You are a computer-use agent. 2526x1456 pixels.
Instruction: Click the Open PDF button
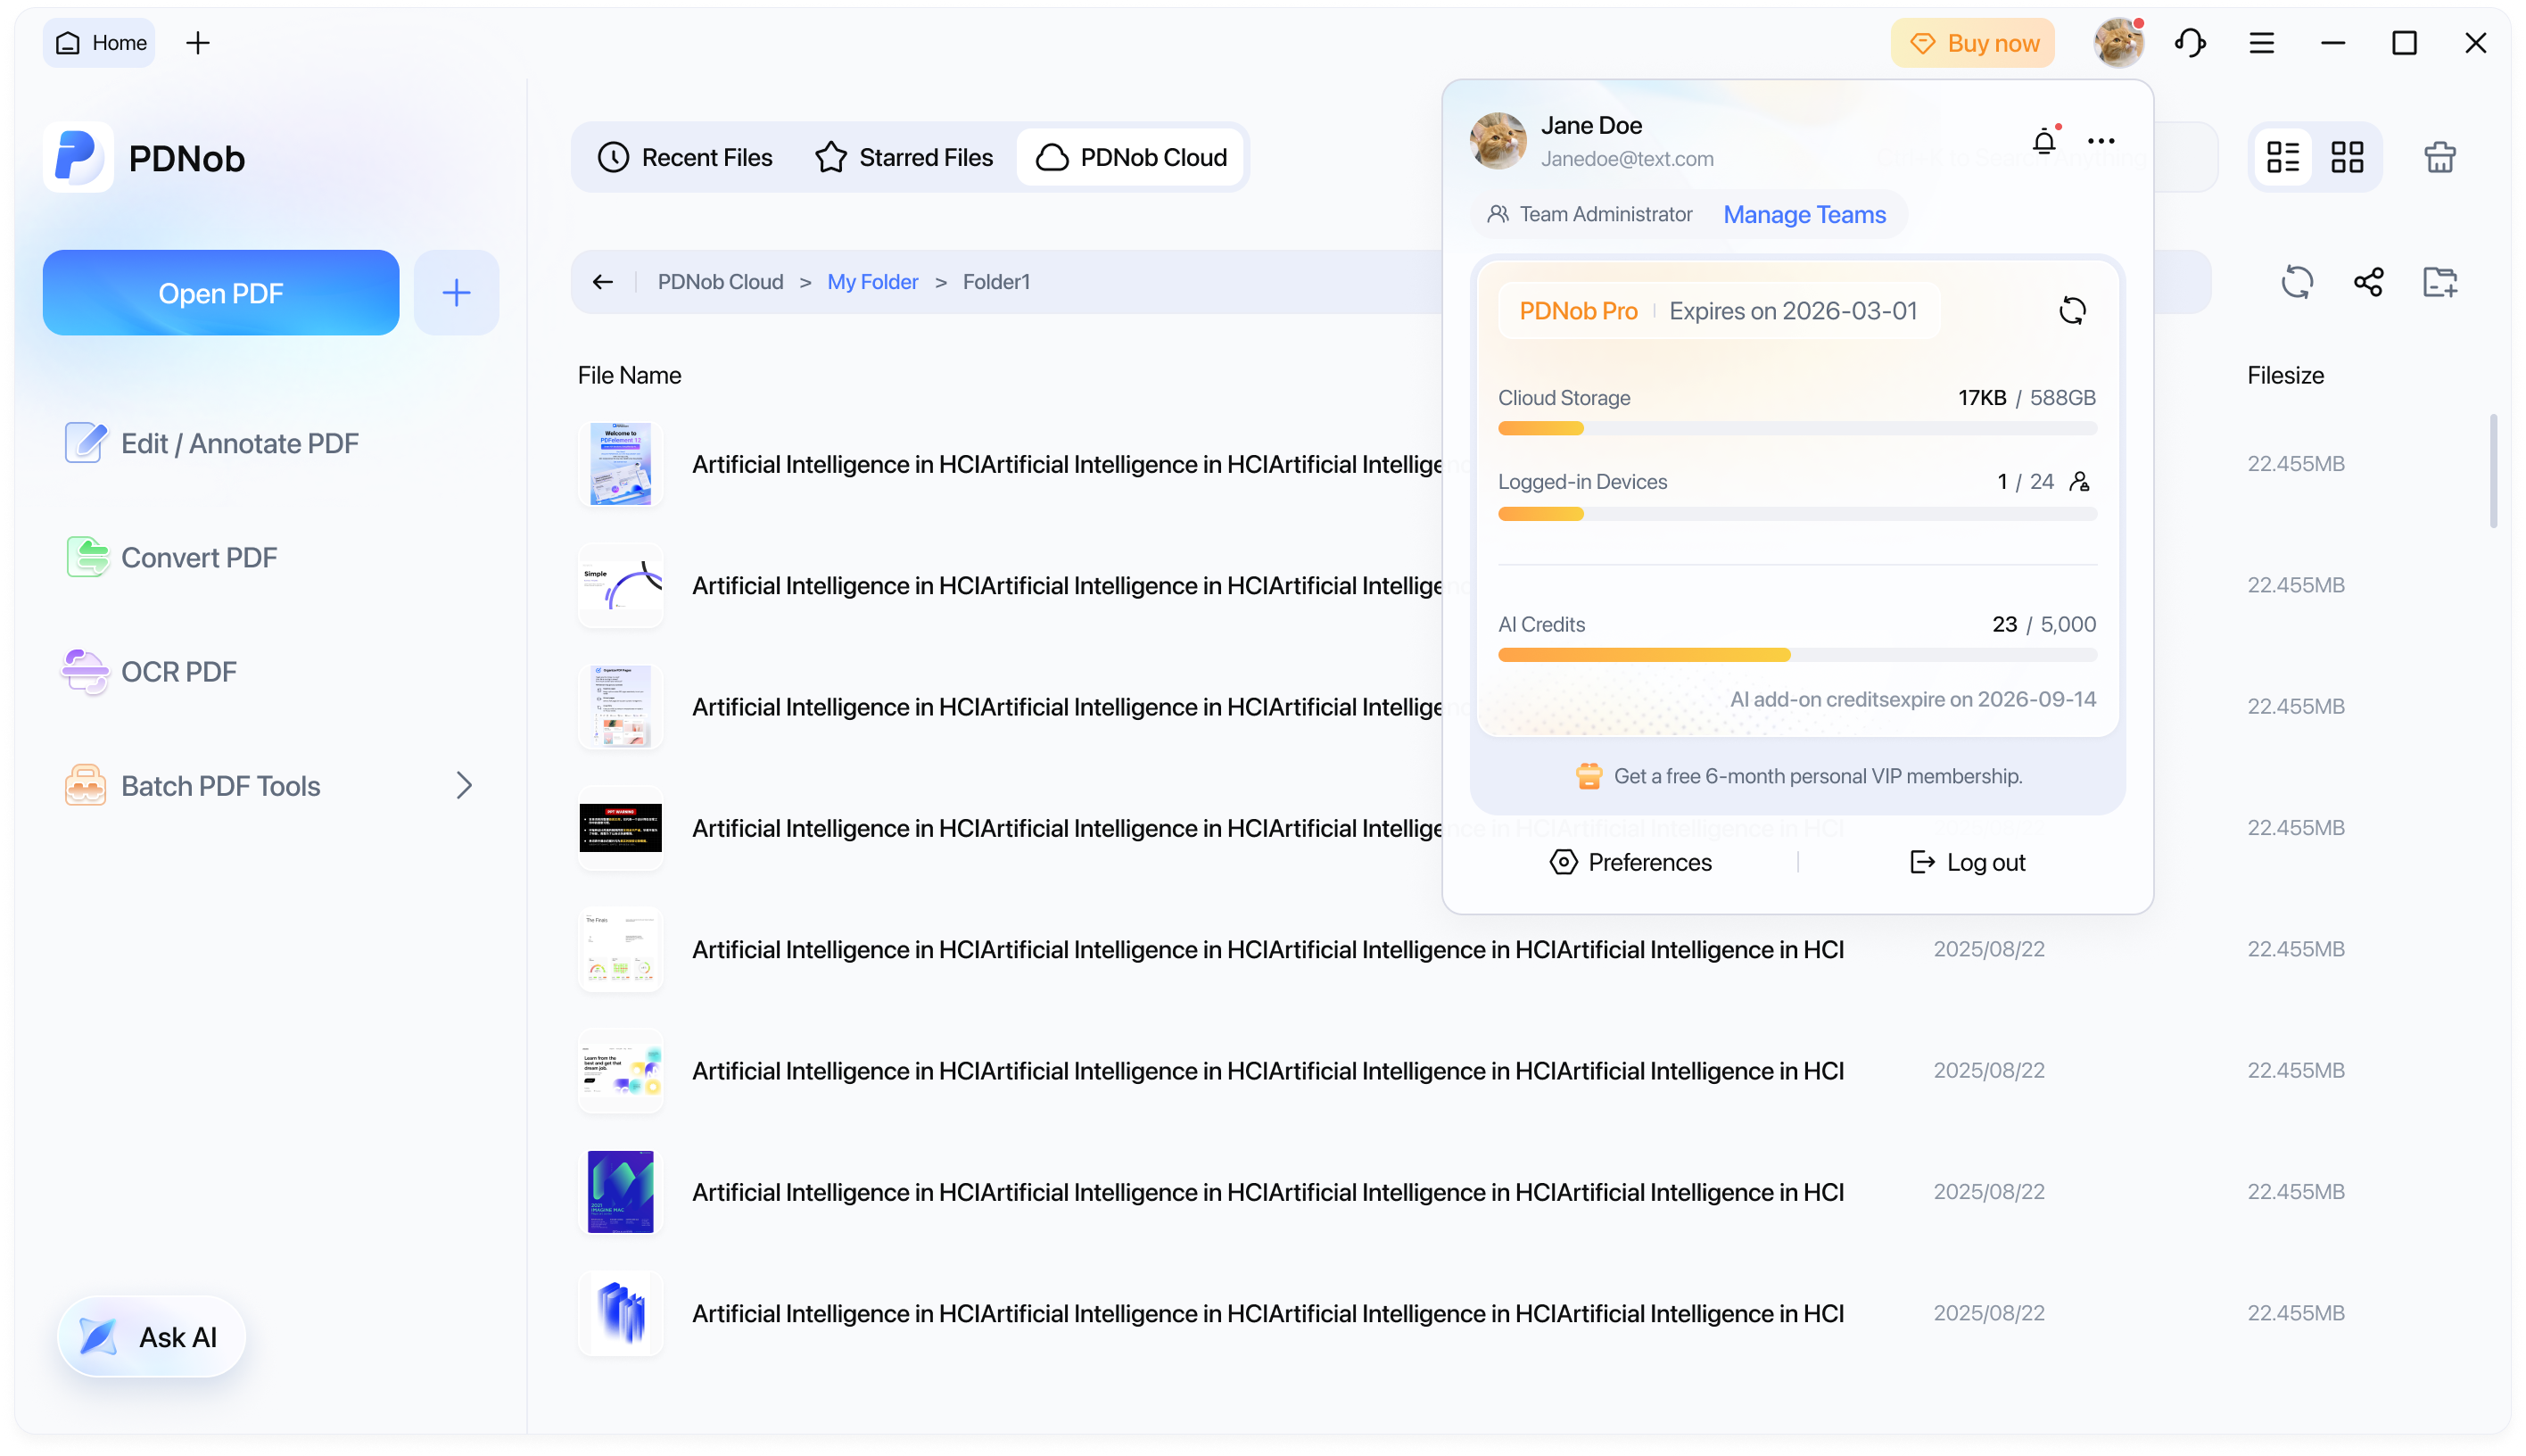[x=221, y=293]
